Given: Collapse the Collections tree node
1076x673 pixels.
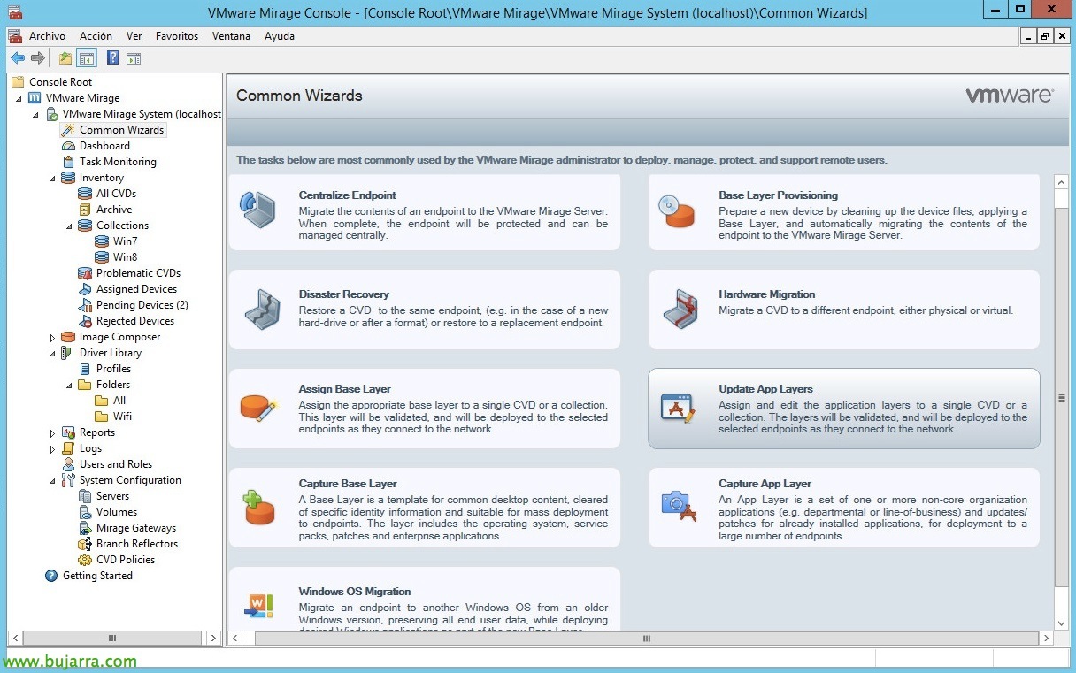Looking at the screenshot, I should click(70, 226).
